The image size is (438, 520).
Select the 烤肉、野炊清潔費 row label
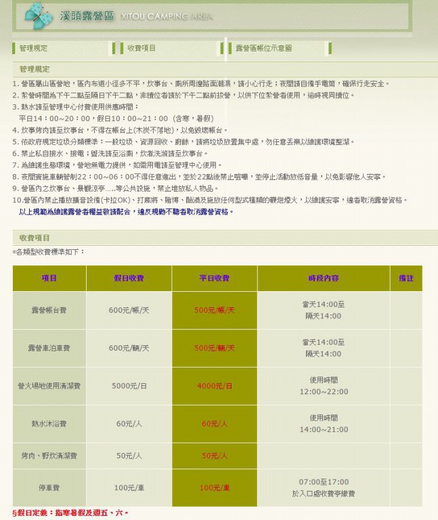click(x=49, y=456)
